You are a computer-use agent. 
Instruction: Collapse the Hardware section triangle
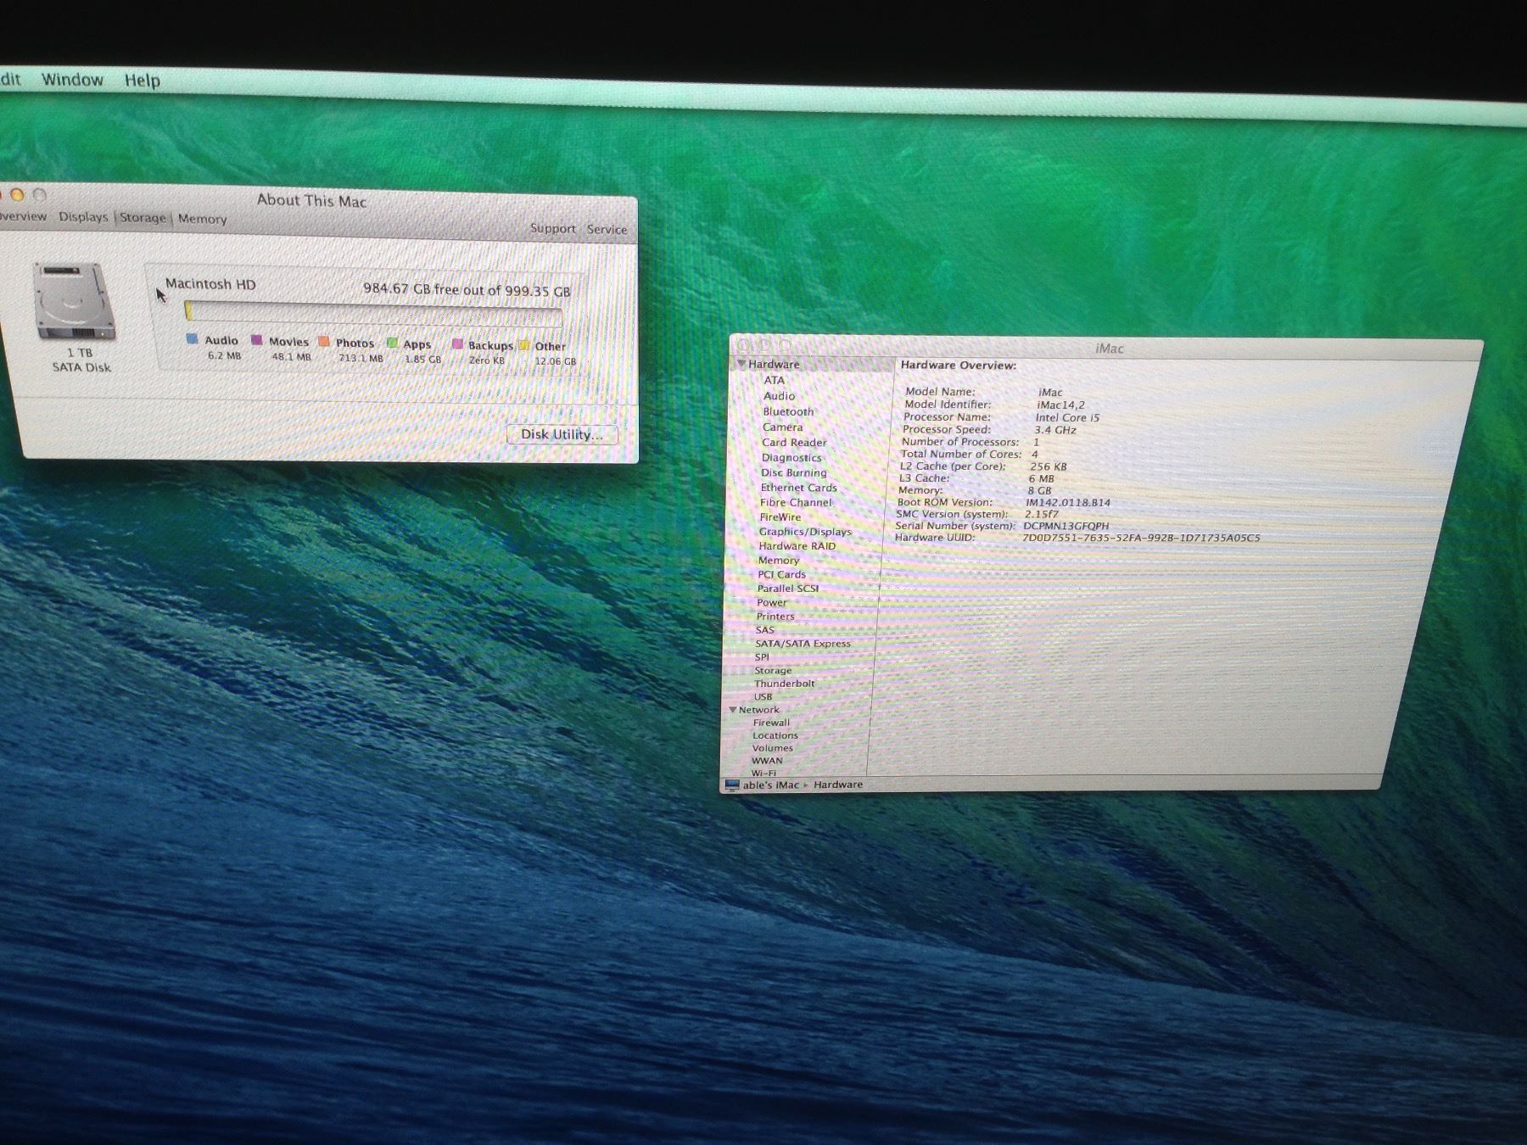coord(741,364)
